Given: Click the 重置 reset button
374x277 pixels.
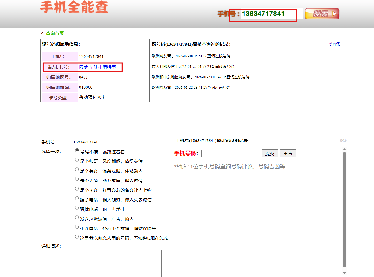Looking at the screenshot, I should tap(288, 153).
